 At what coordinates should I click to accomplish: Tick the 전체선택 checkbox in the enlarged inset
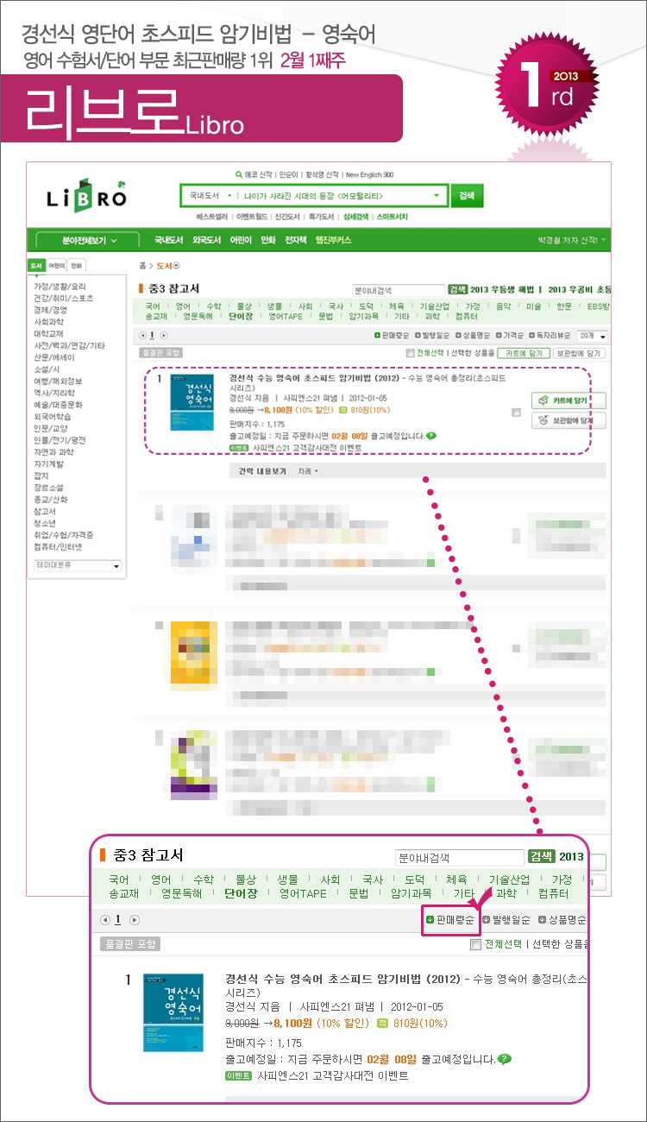(x=475, y=944)
